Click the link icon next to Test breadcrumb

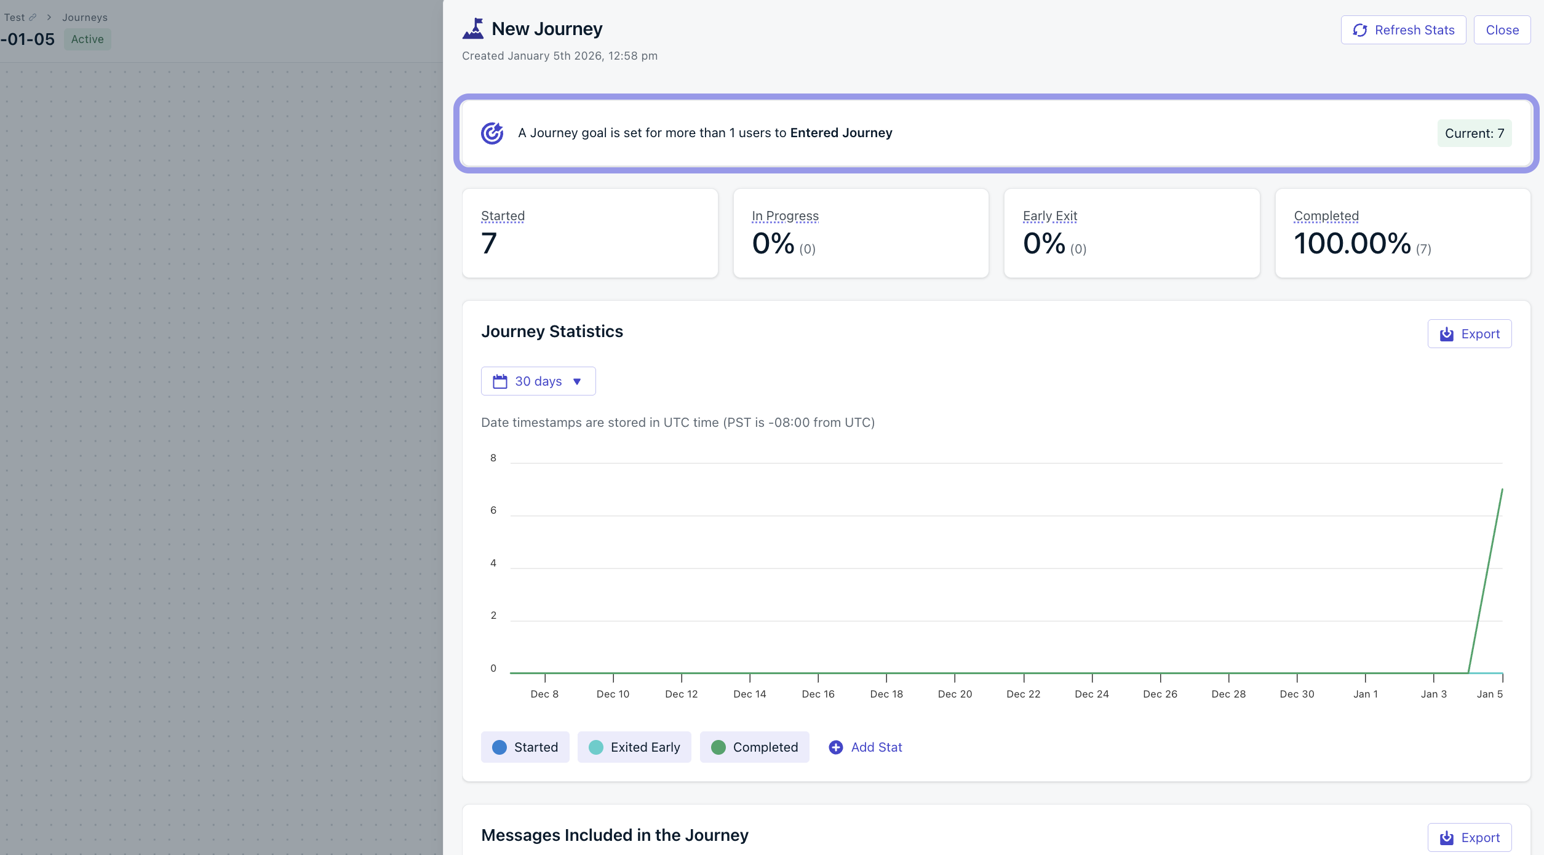[x=34, y=17]
